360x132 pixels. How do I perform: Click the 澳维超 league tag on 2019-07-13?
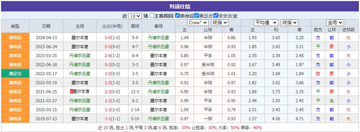15,119
